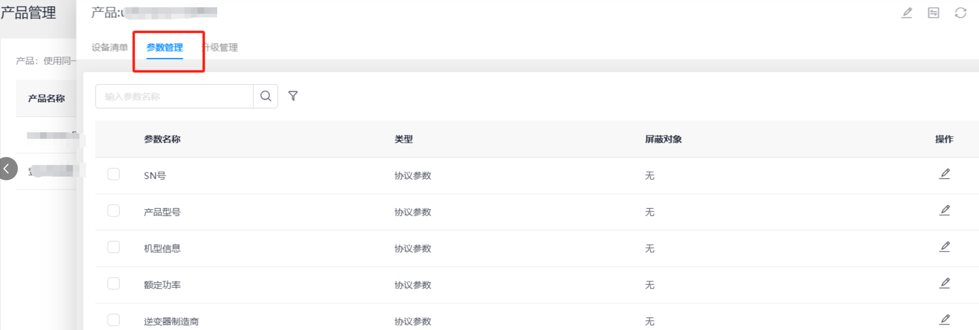Click the search magnifier icon

pos(266,96)
